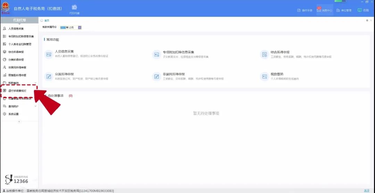Select 个人养老金扣除管理 in sidebar
The width and height of the screenshot is (375, 193).
click(19, 44)
